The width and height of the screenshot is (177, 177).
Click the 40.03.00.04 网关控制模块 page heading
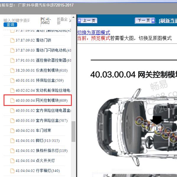coord(134,75)
